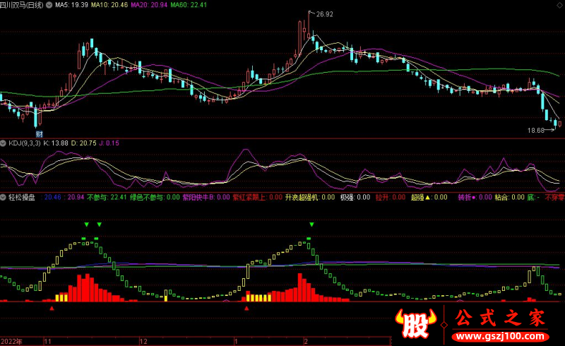This screenshot has height=346, width=565.
Task: Click the MA10: 20.46 label
Action: (109, 5)
